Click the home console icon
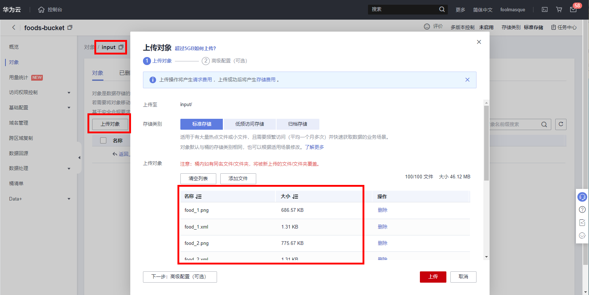Image resolution: width=589 pixels, height=295 pixels. click(x=41, y=10)
